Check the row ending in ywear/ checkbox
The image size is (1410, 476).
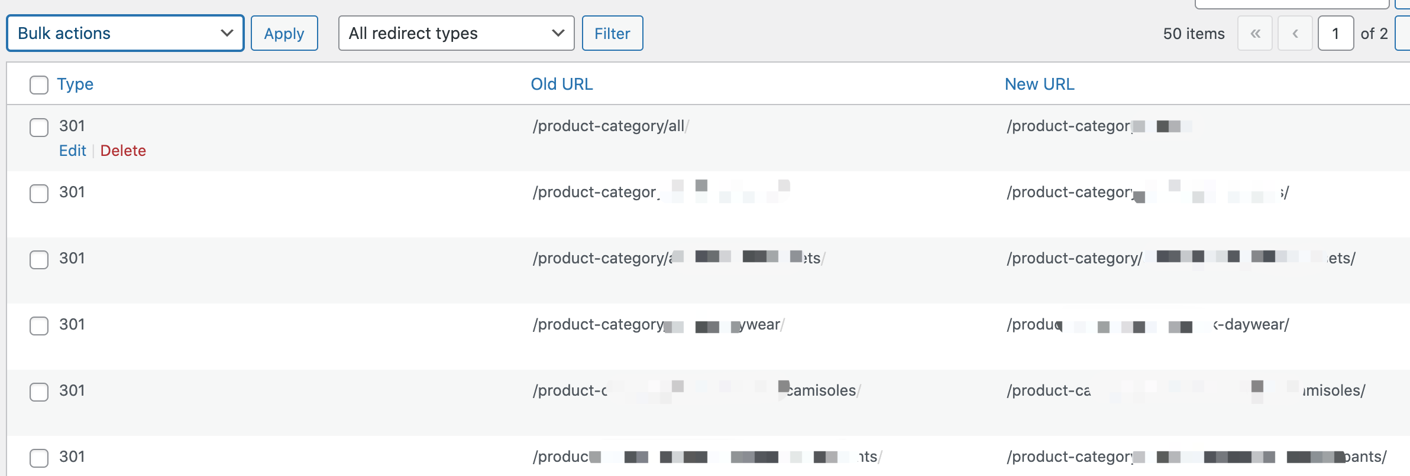39,325
